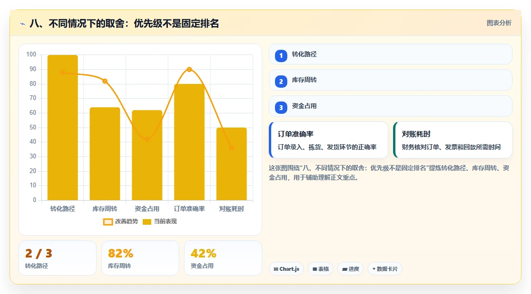Click the 42% 资金占用 stat card
531x294 pixels.
pos(223,258)
